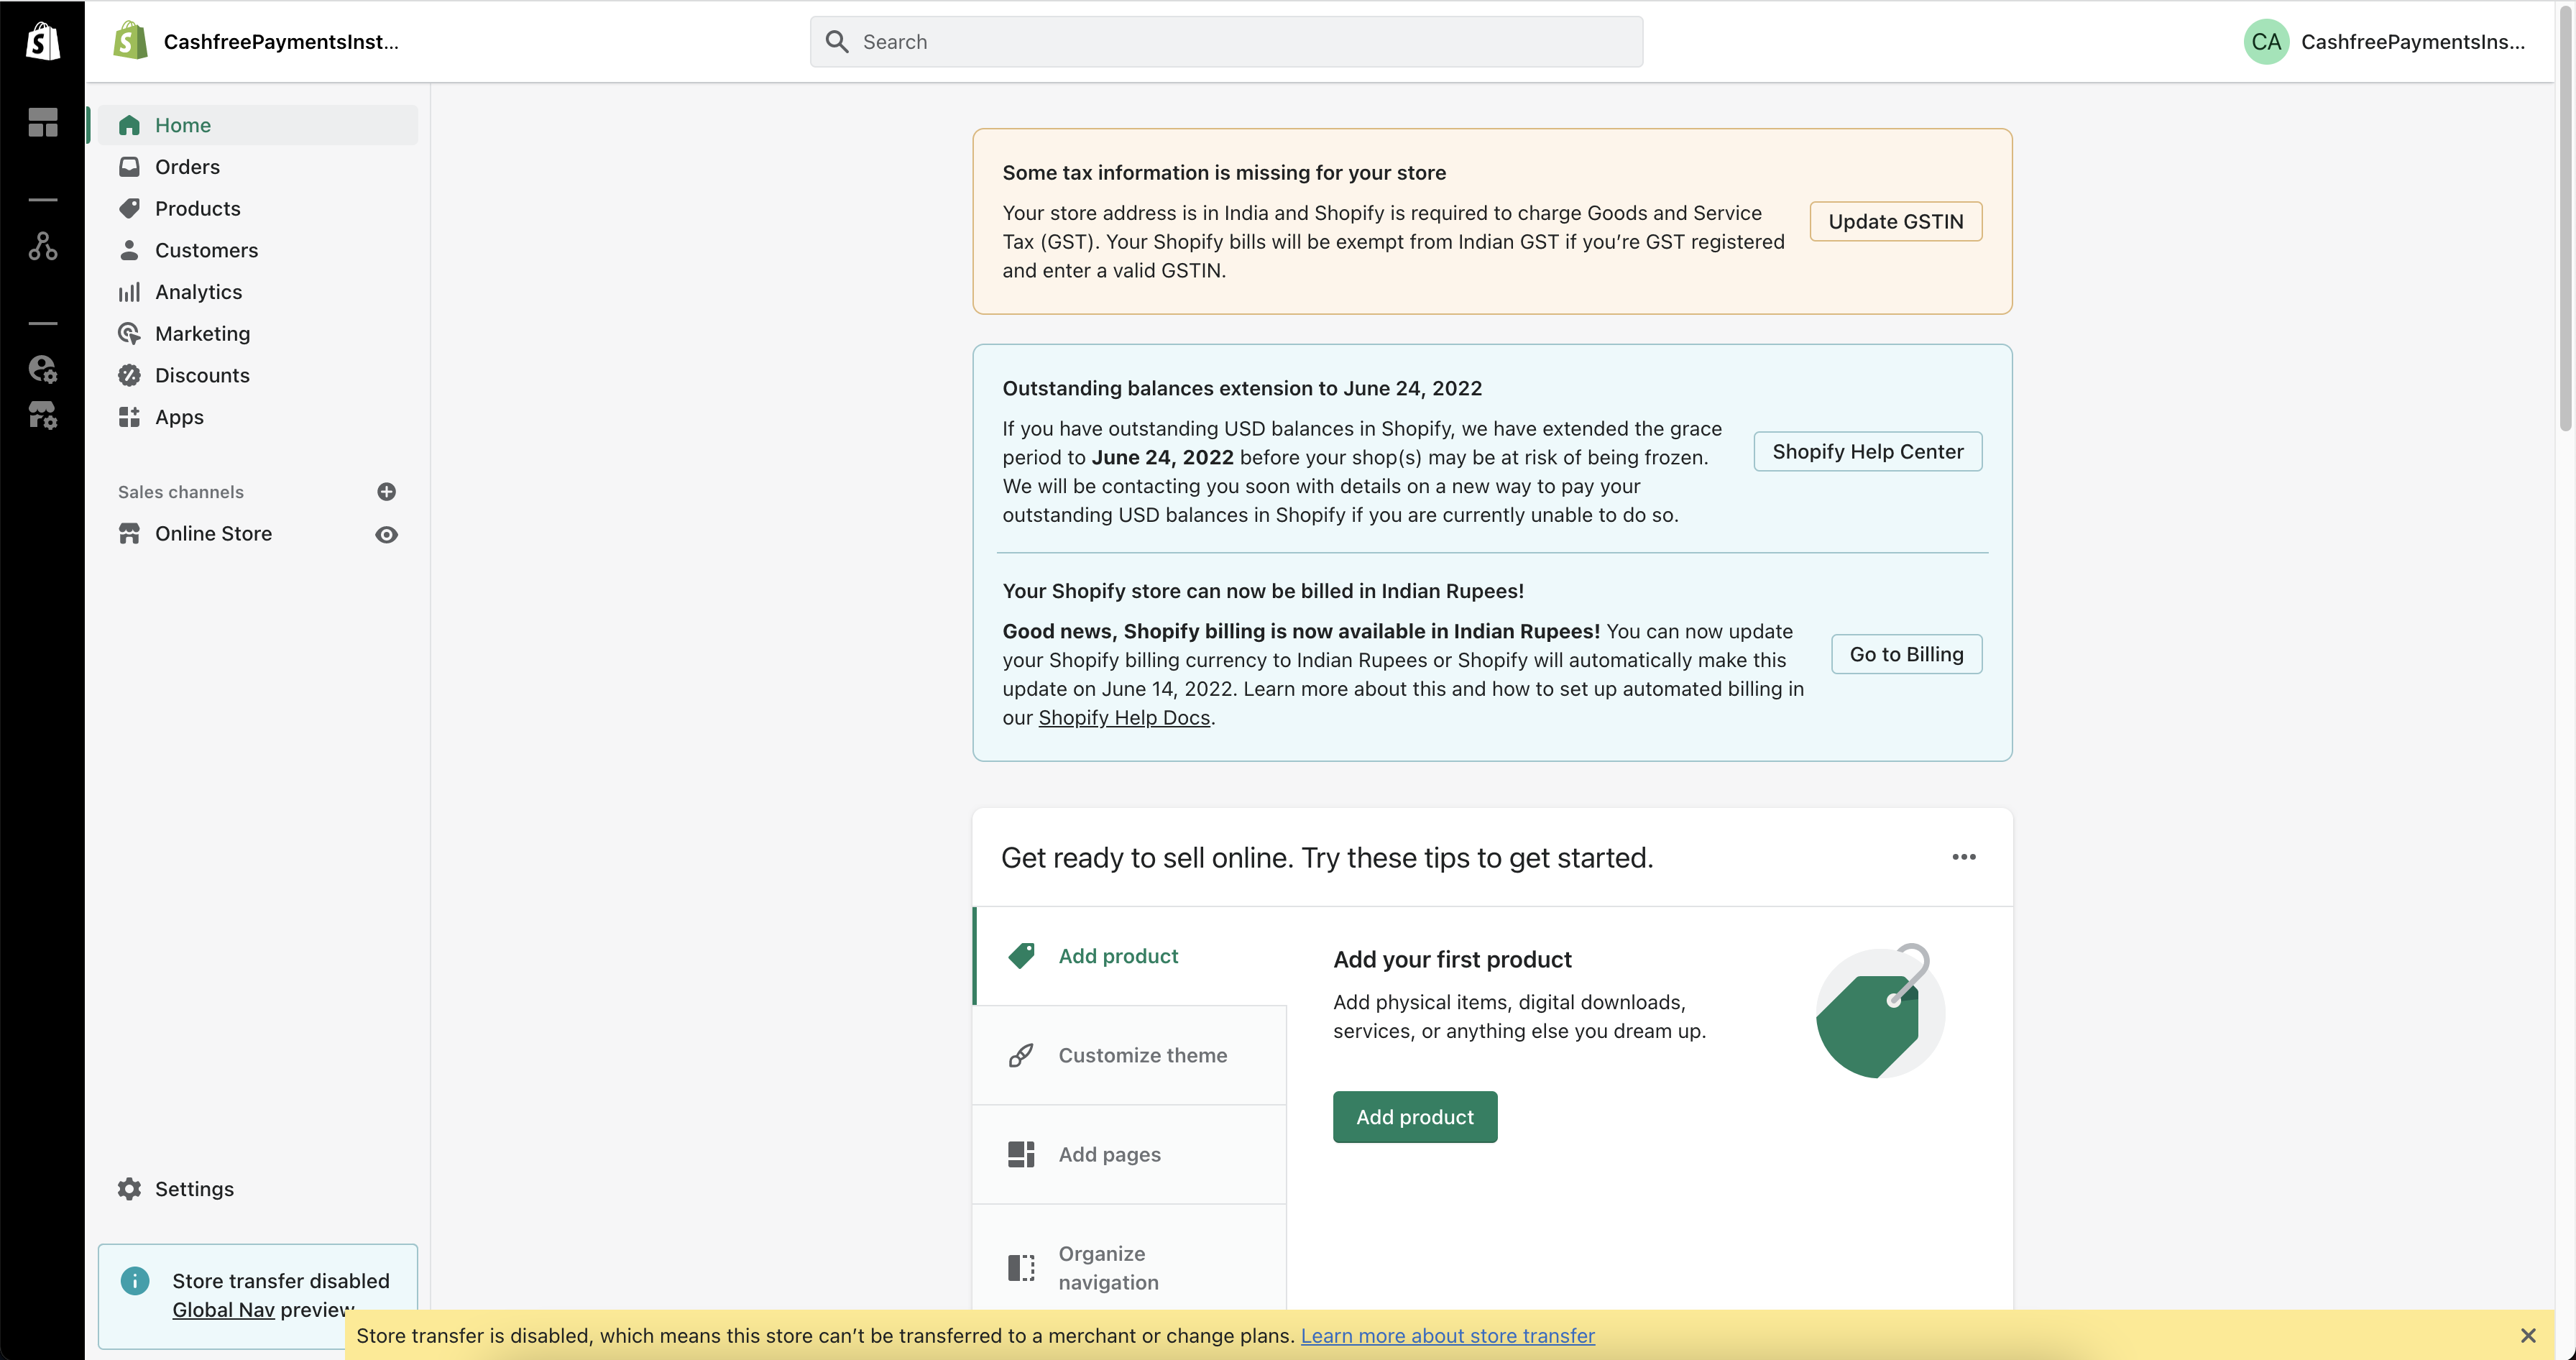Click the Home house icon
This screenshot has height=1360, width=2576.
click(129, 125)
